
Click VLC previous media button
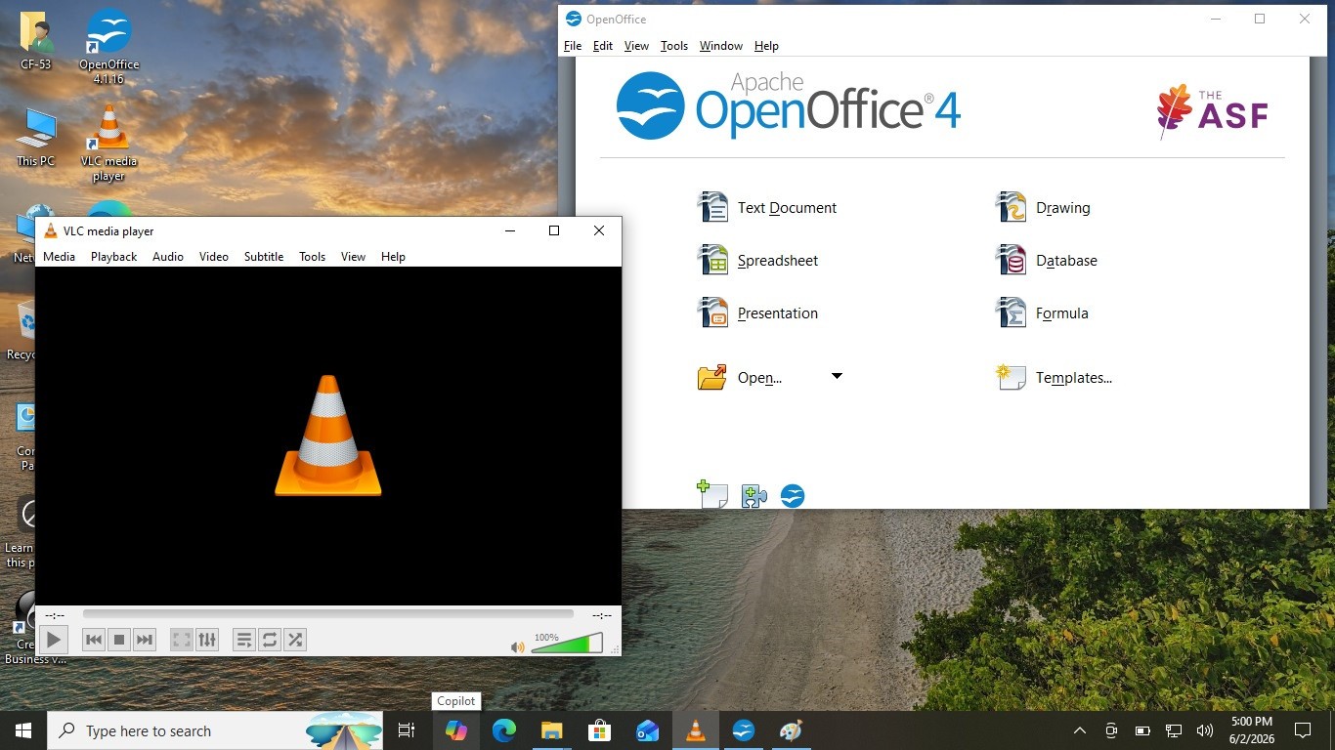click(94, 640)
